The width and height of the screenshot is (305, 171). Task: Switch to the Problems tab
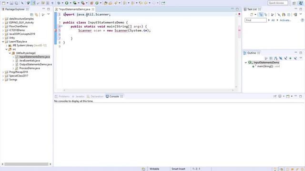62,96
